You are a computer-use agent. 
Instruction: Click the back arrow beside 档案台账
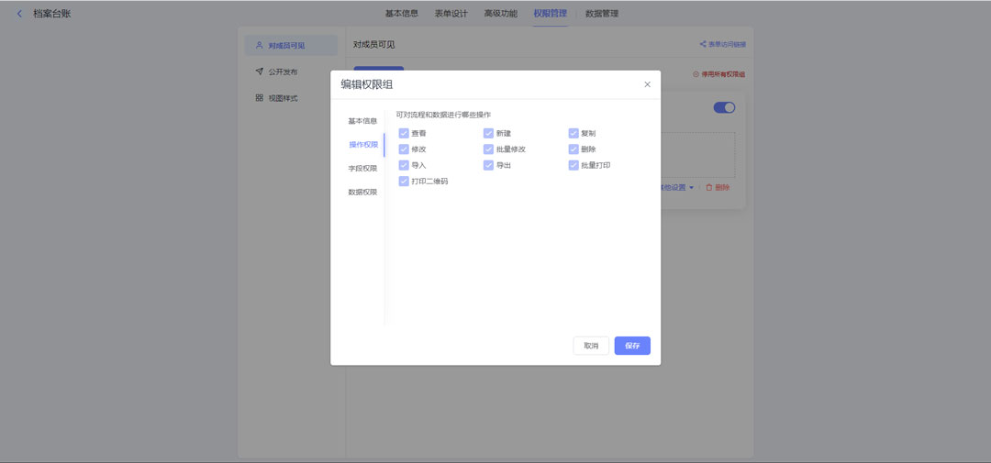pyautogui.click(x=19, y=14)
